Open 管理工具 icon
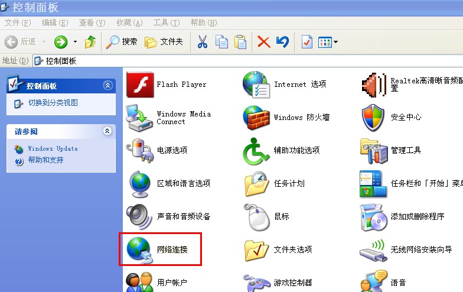 373,151
